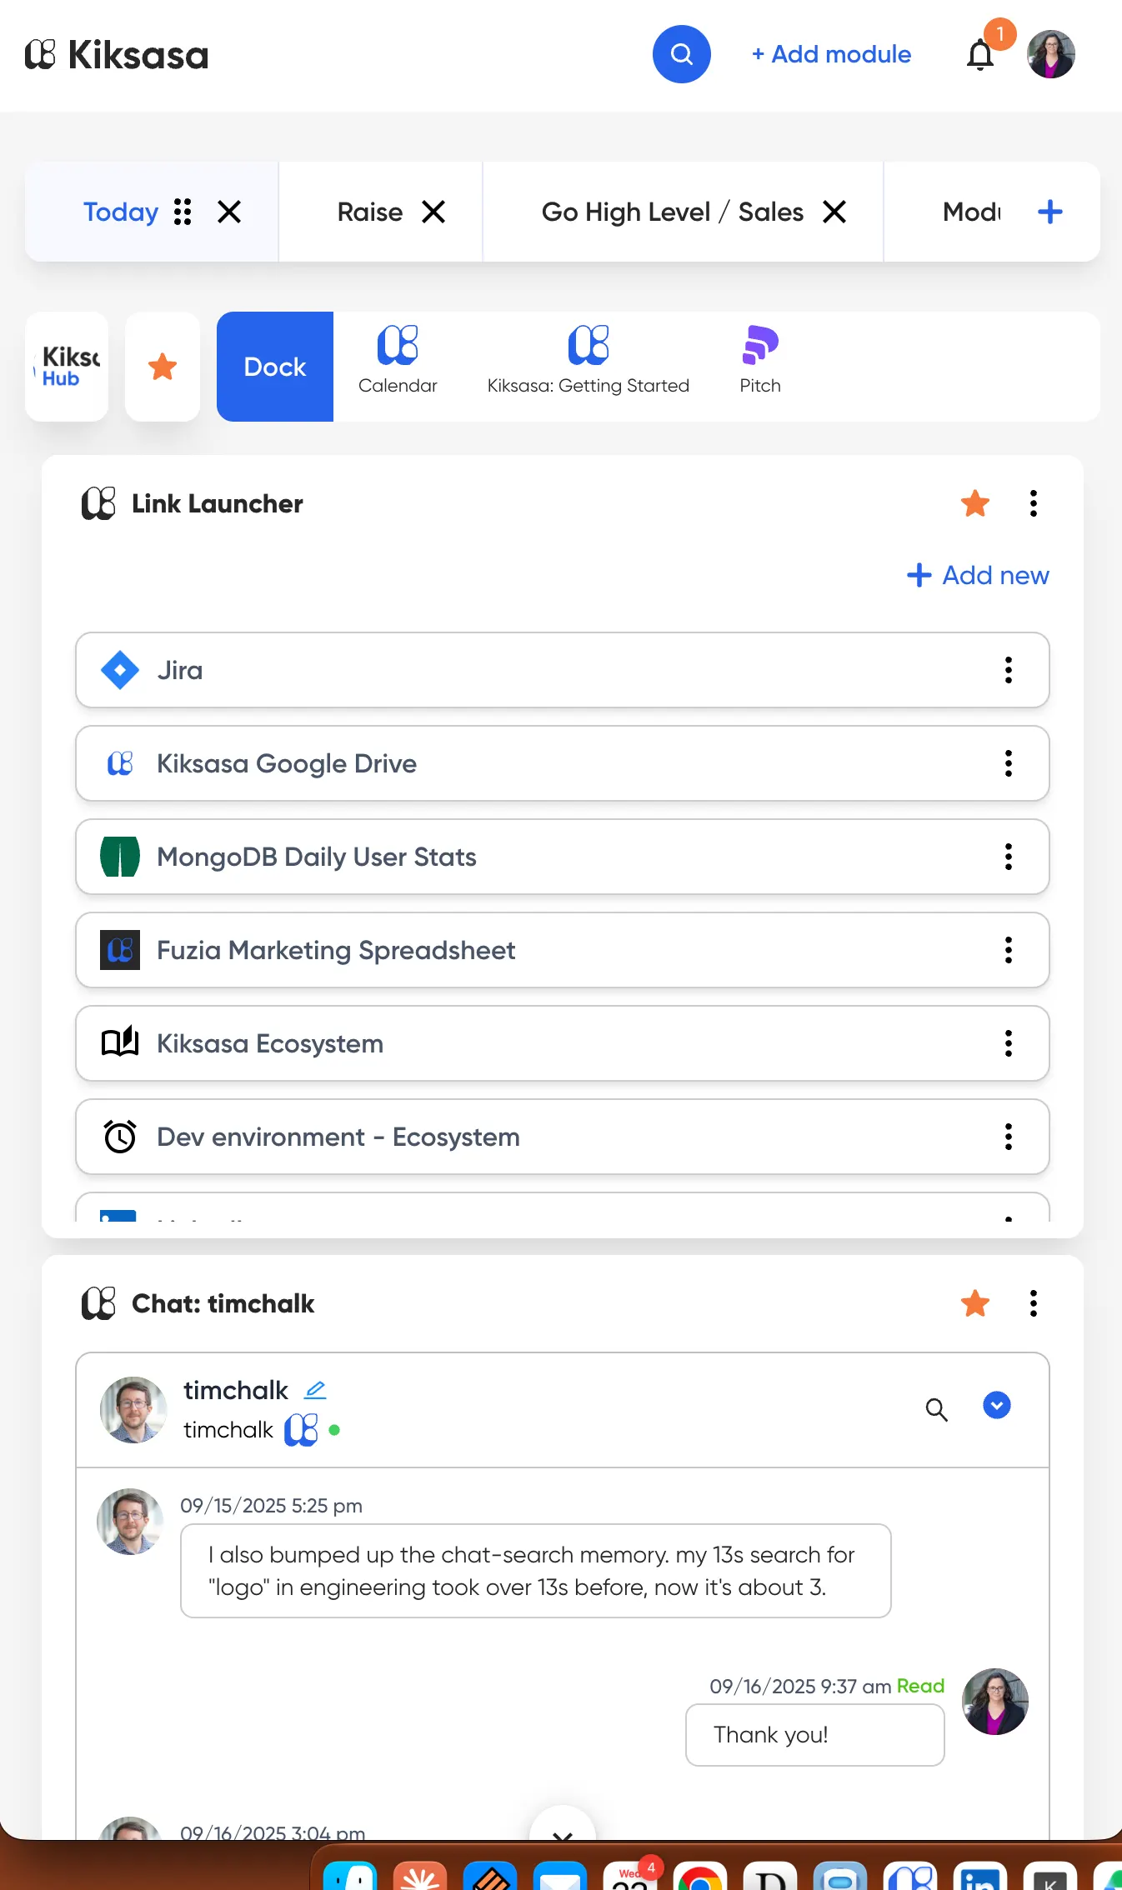Image resolution: width=1122 pixels, height=1890 pixels.
Task: Open Dev environment - Ecosystem link
Action: [x=563, y=1137]
